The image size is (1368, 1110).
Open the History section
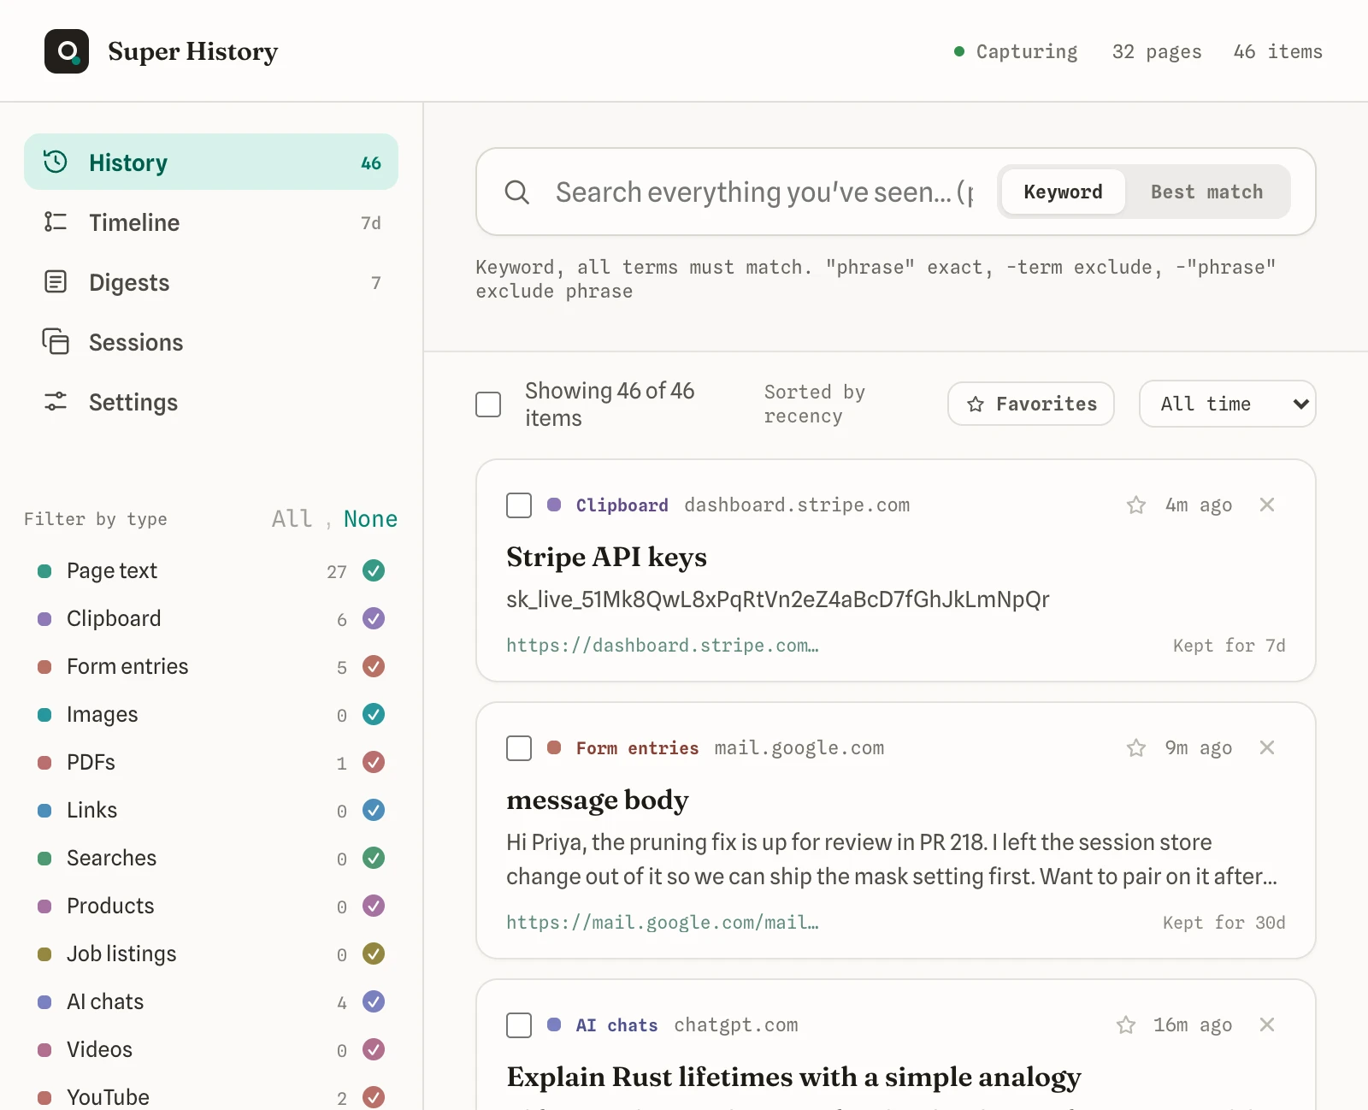tap(211, 162)
